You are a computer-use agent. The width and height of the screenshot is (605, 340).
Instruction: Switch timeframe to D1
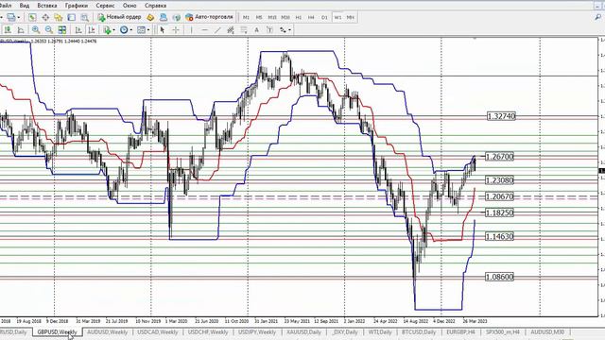[x=324, y=17]
